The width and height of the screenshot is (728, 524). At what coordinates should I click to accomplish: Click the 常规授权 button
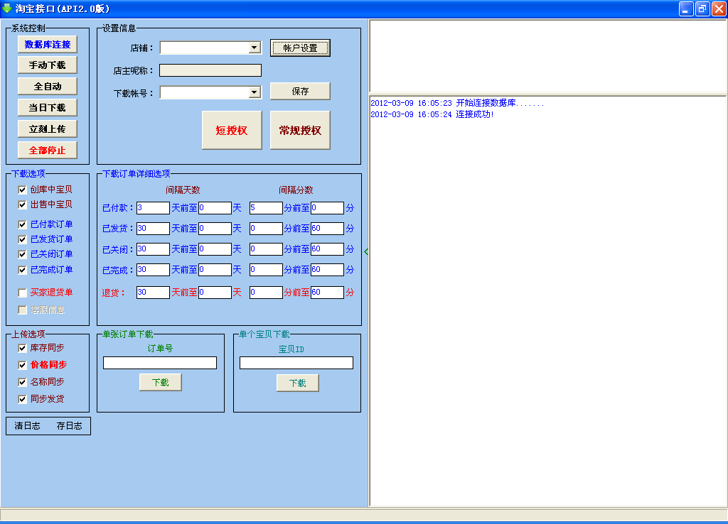[x=300, y=131]
